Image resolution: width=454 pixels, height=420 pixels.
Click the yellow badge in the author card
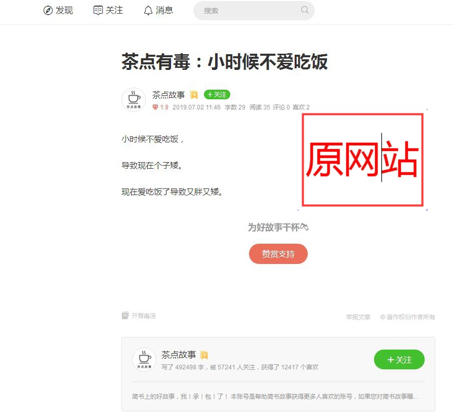pyautogui.click(x=204, y=355)
